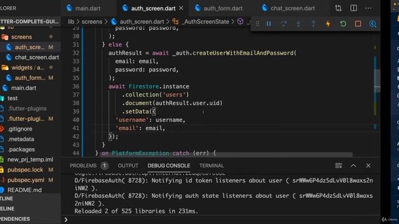Screen dimensions: 399x224
Task: Split the editor to the right
Action: (353, 8)
